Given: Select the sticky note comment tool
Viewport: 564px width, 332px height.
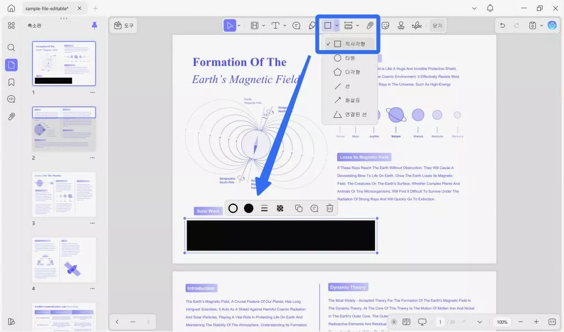Looking at the screenshot, I should (296, 25).
